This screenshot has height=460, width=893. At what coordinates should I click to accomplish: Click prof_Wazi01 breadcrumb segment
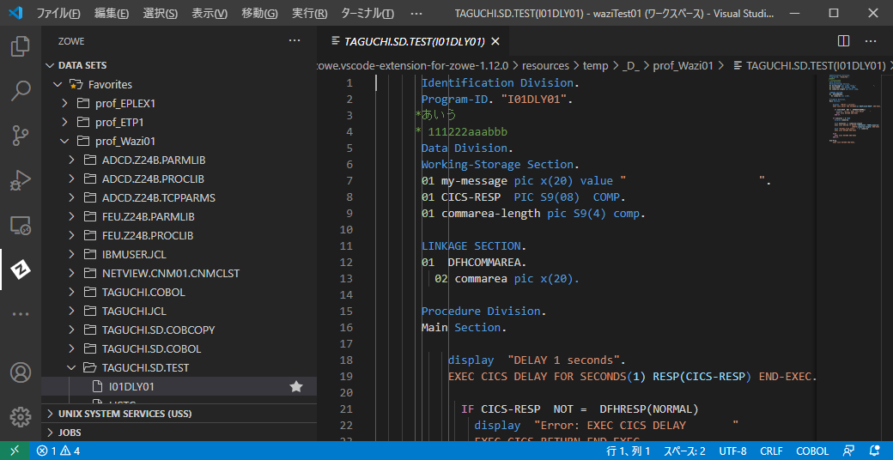[683, 65]
